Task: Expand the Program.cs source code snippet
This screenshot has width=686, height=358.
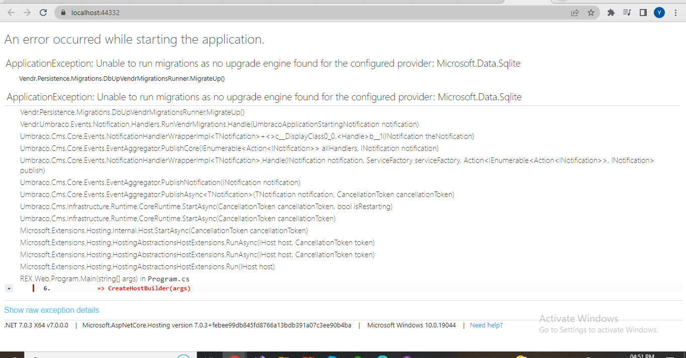Action: [9, 288]
